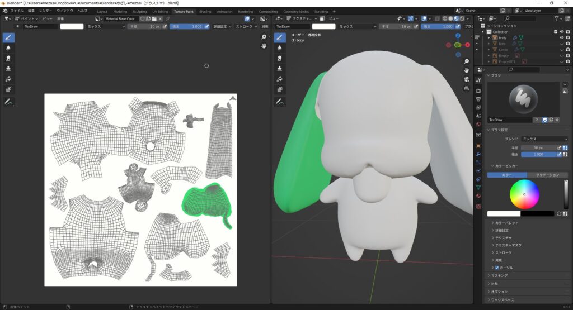Image resolution: width=573 pixels, height=310 pixels.
Task: Select the Clone stamp tool in image editor
Action: (x=9, y=68)
